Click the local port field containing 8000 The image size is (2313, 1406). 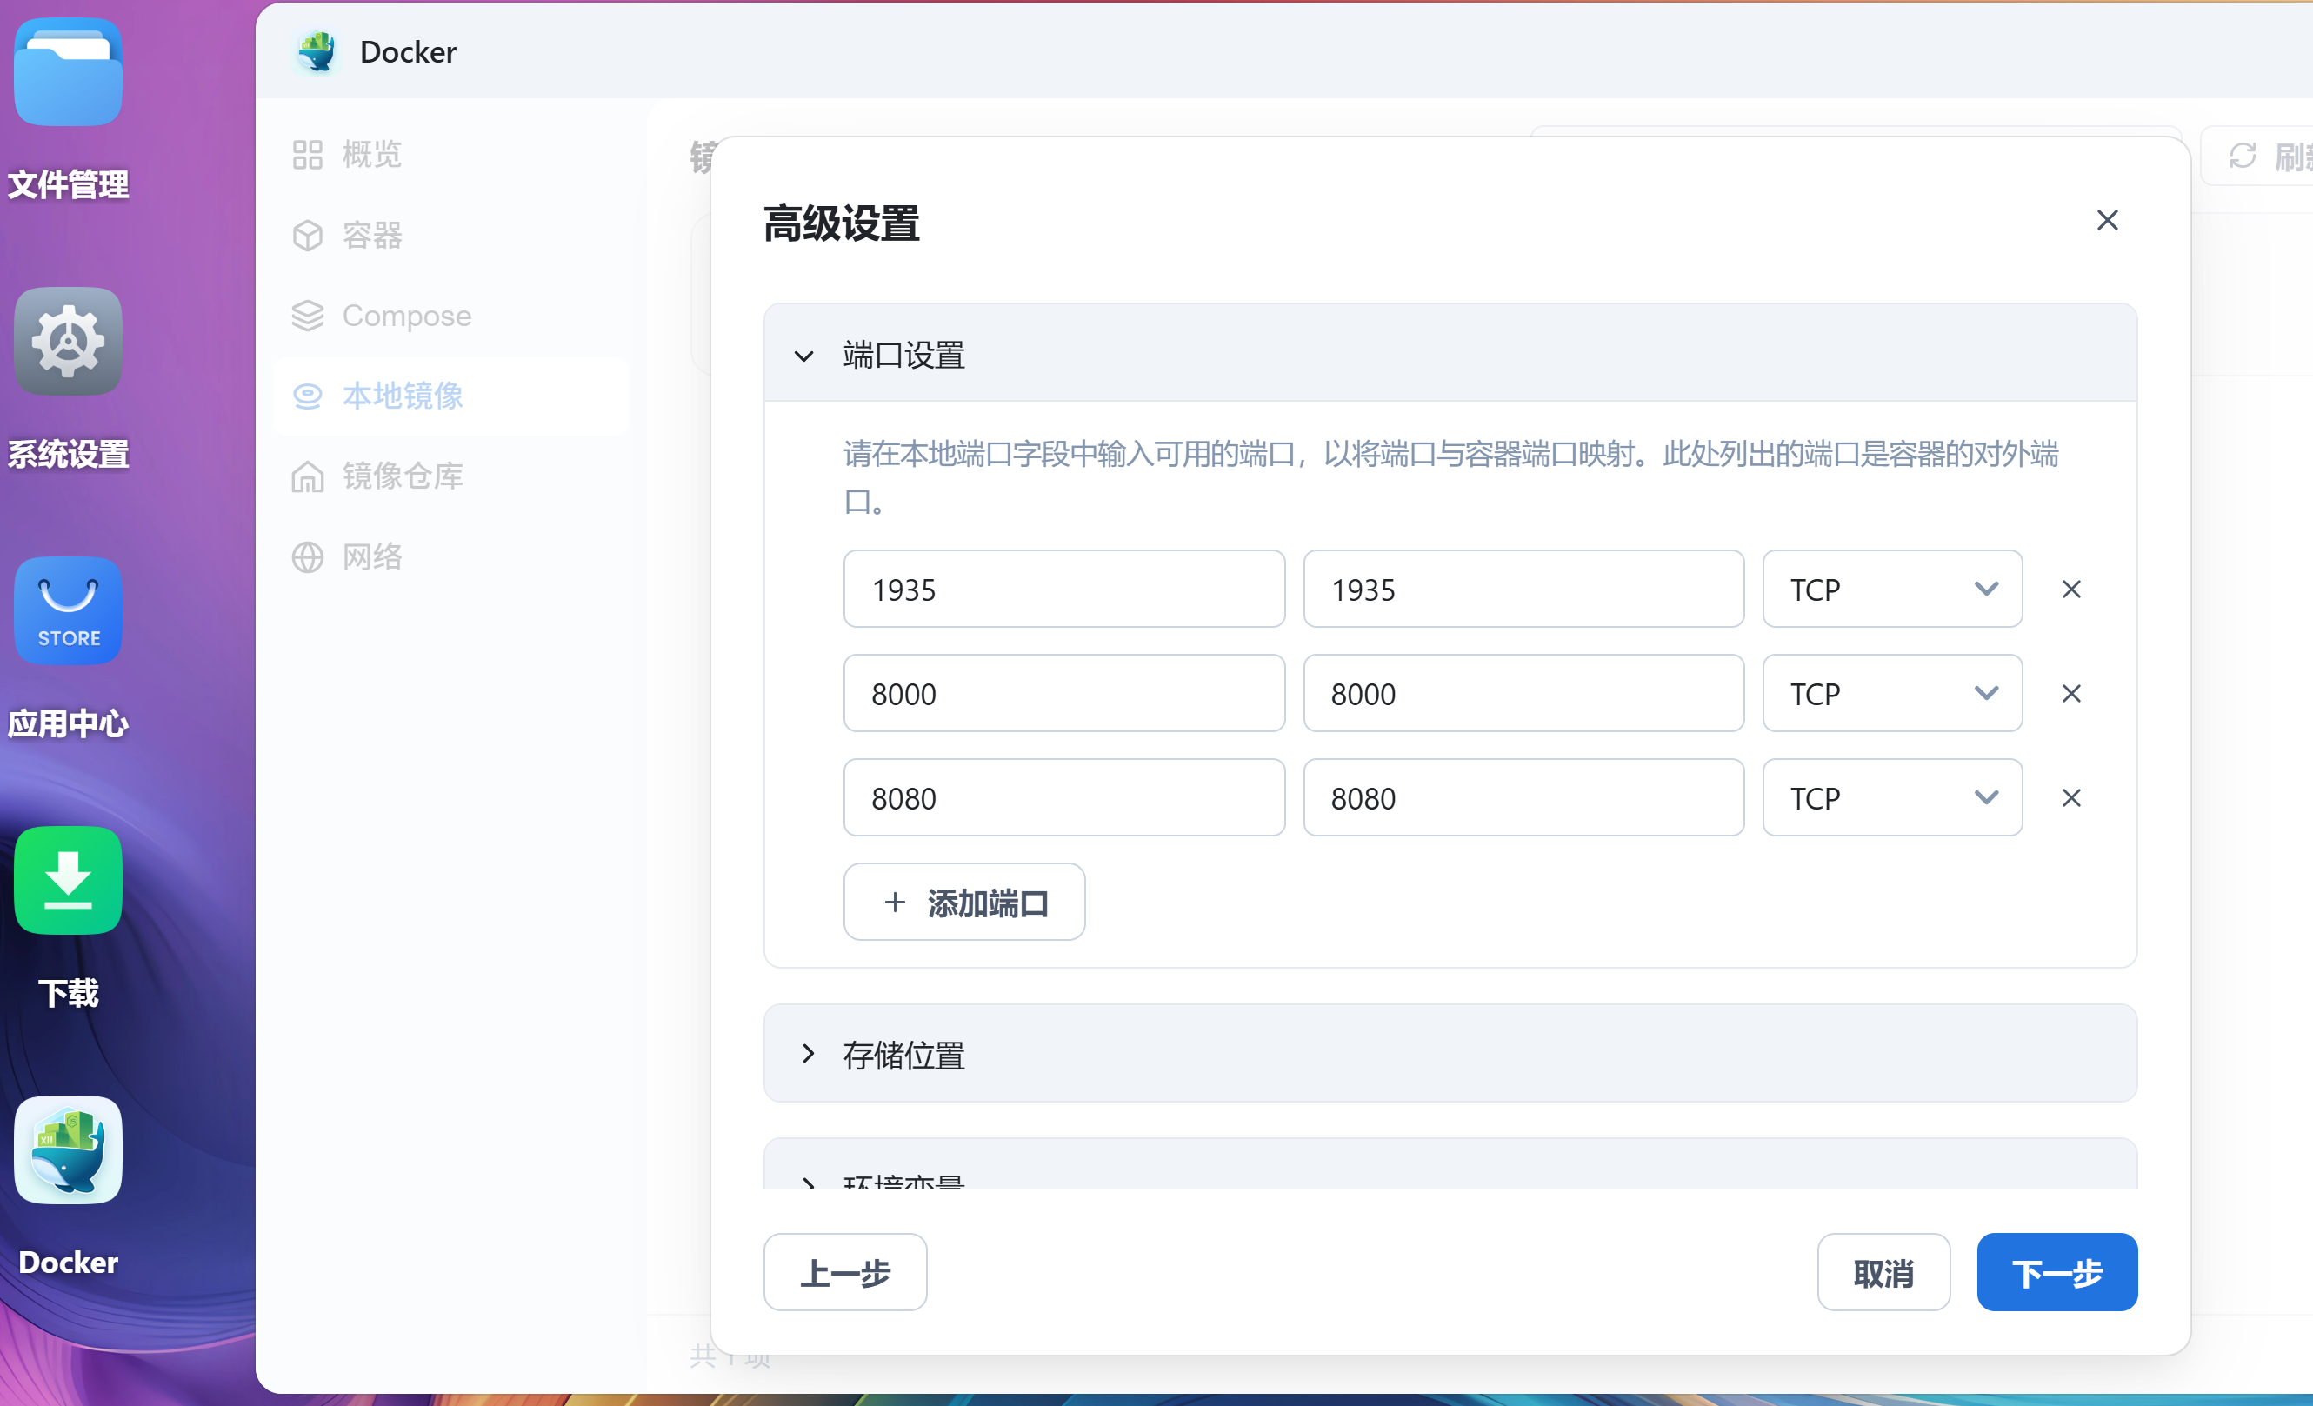pos(1063,694)
